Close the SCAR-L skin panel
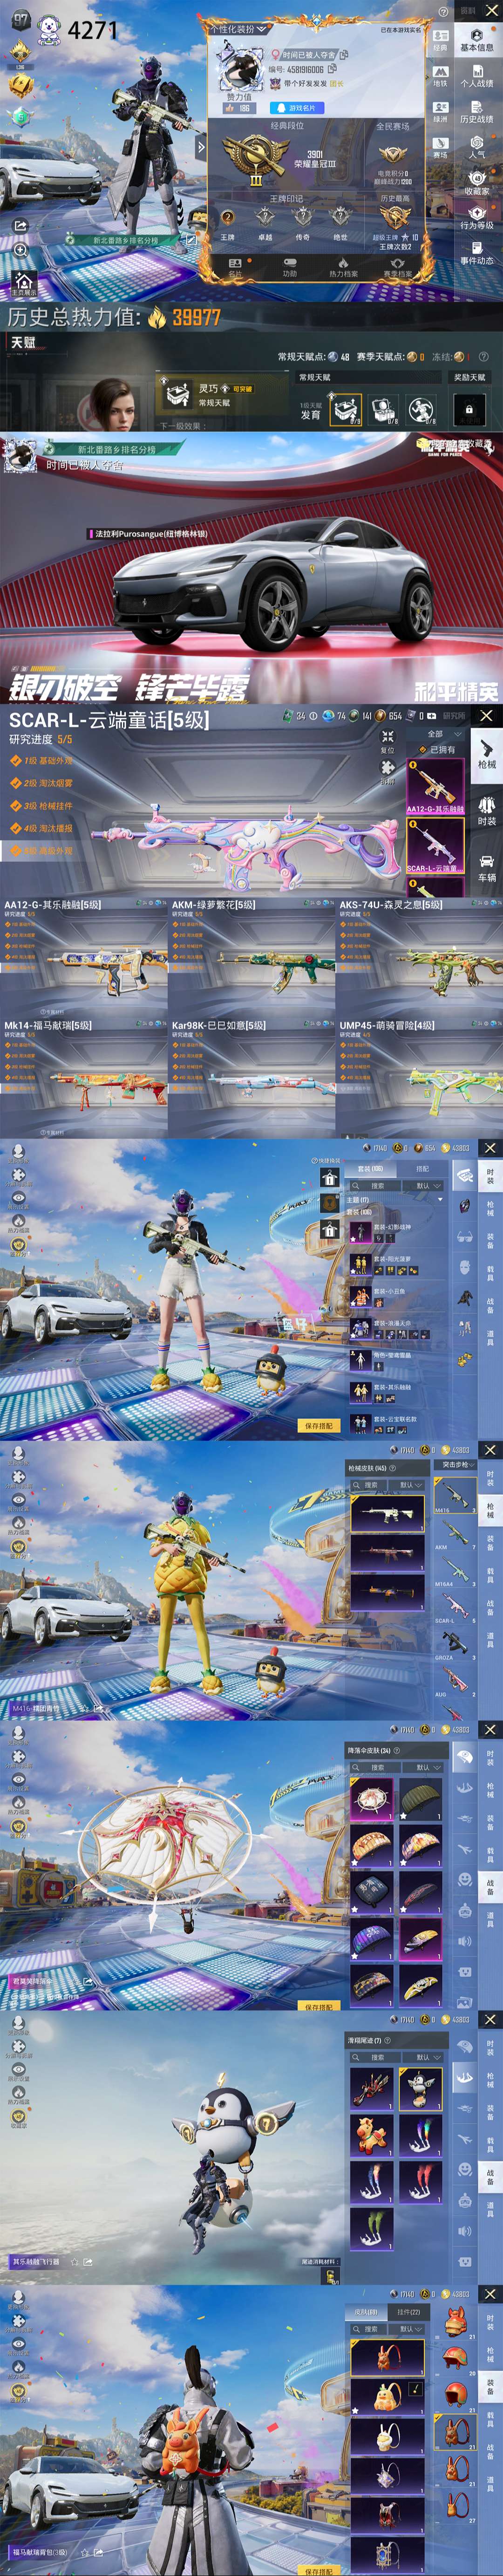This screenshot has height=2576, width=503. [x=486, y=716]
